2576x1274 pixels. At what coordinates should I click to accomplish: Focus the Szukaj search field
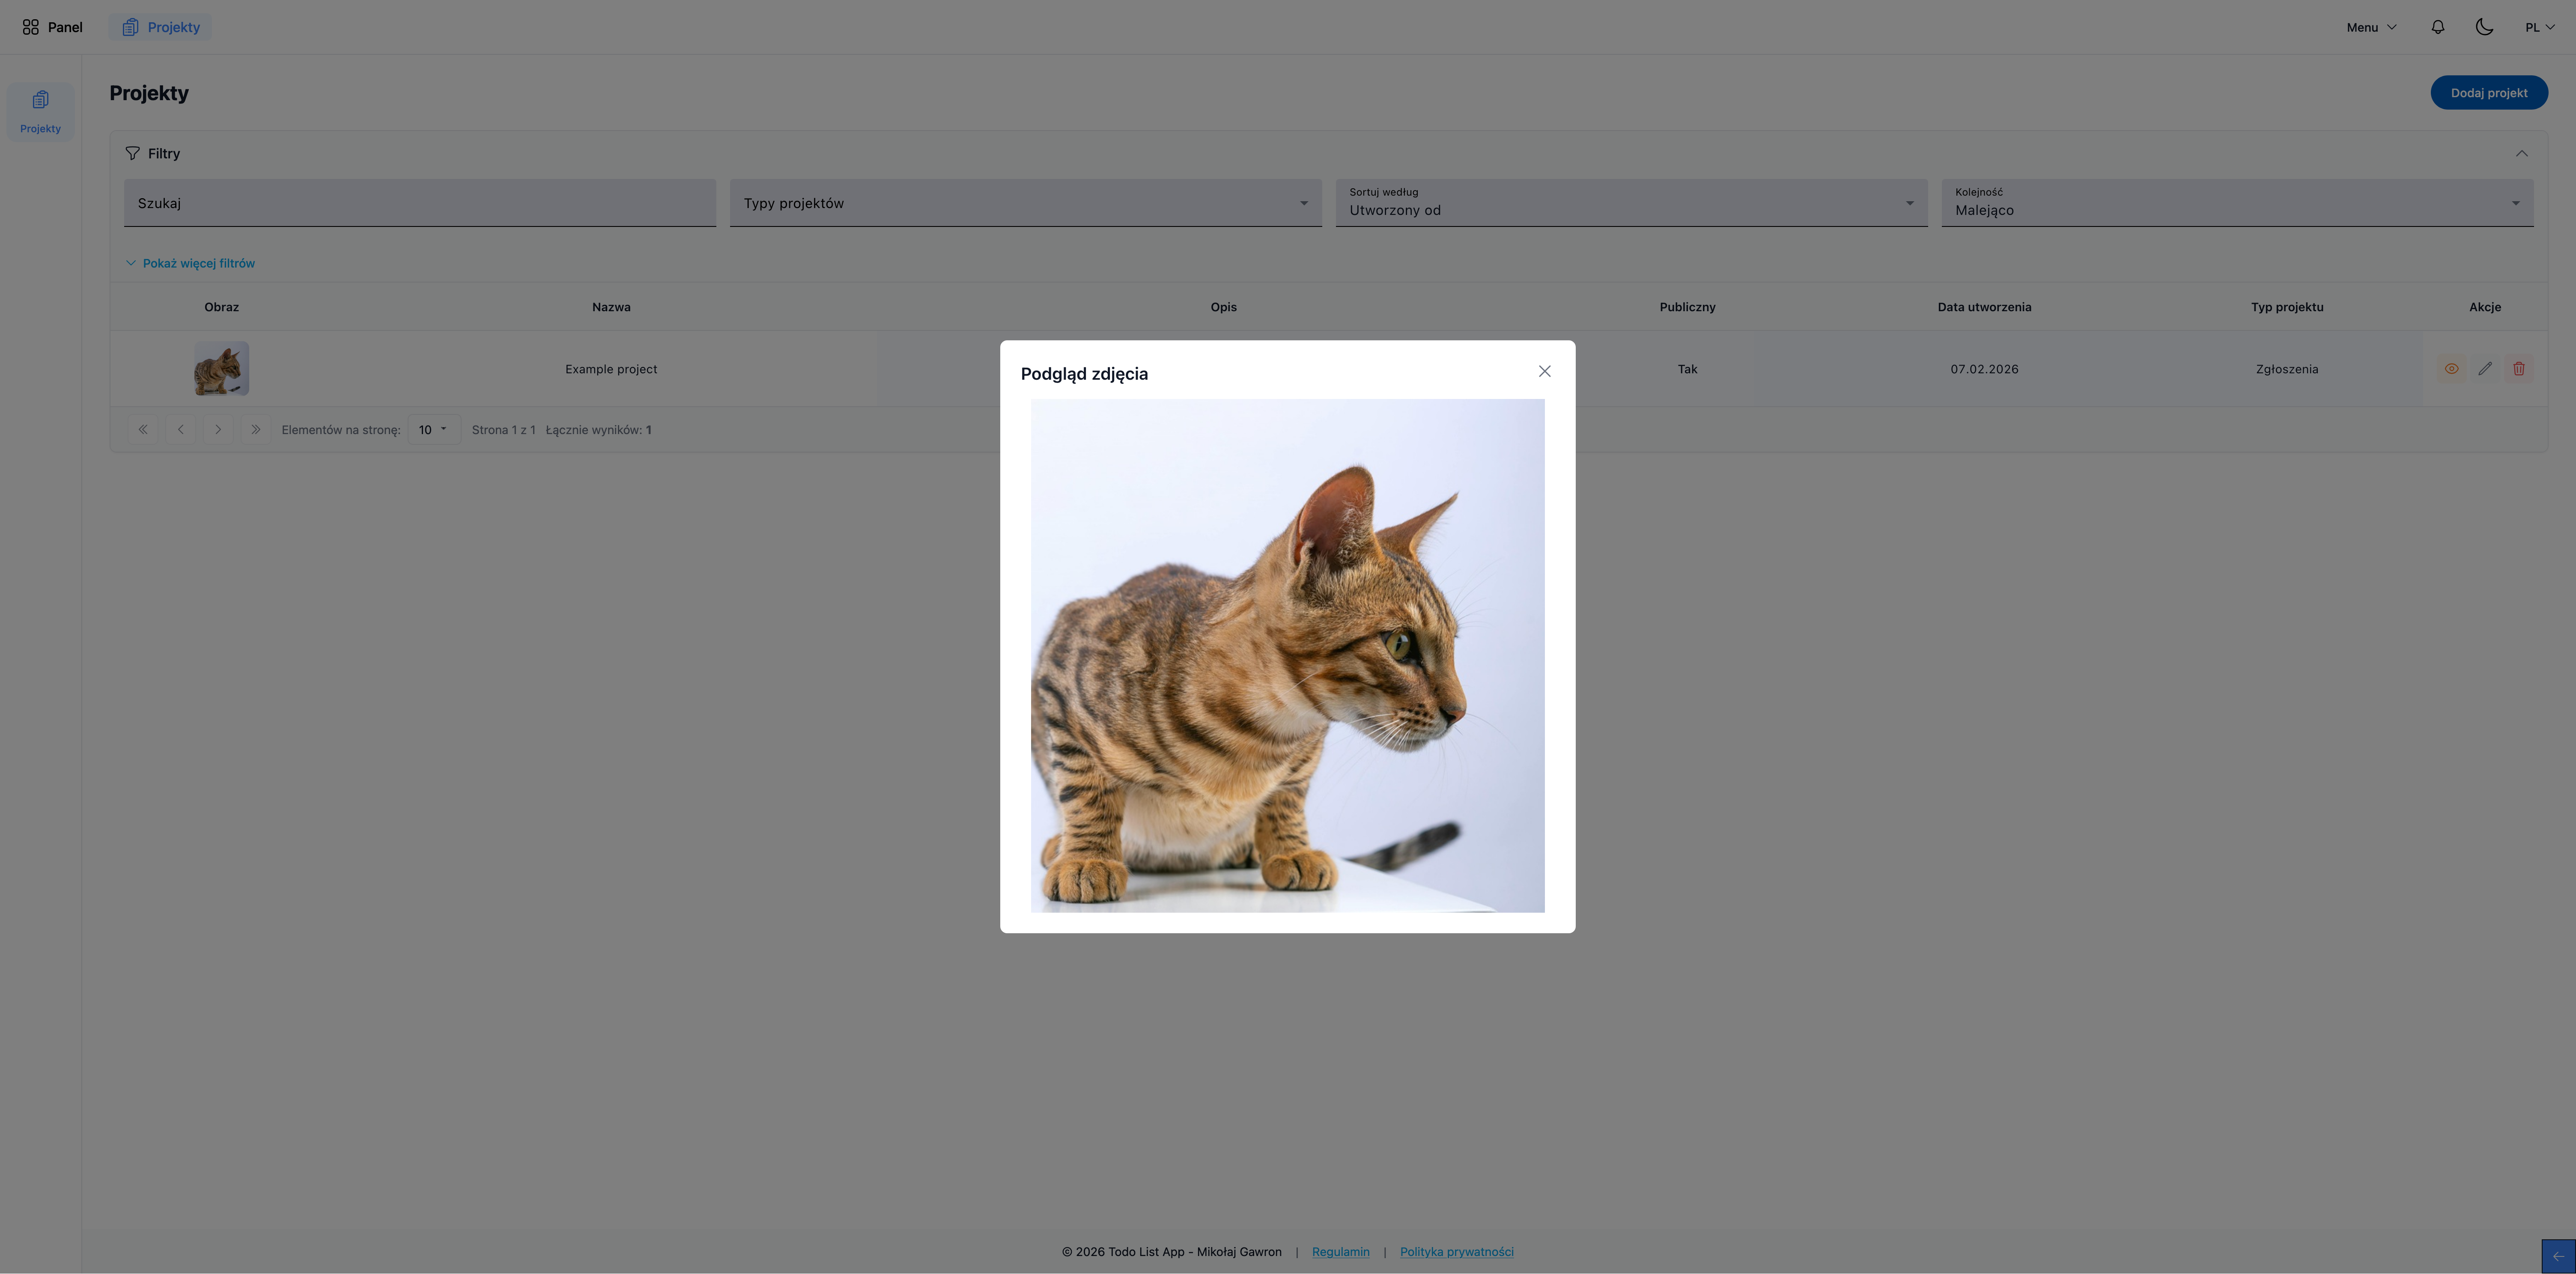(419, 203)
